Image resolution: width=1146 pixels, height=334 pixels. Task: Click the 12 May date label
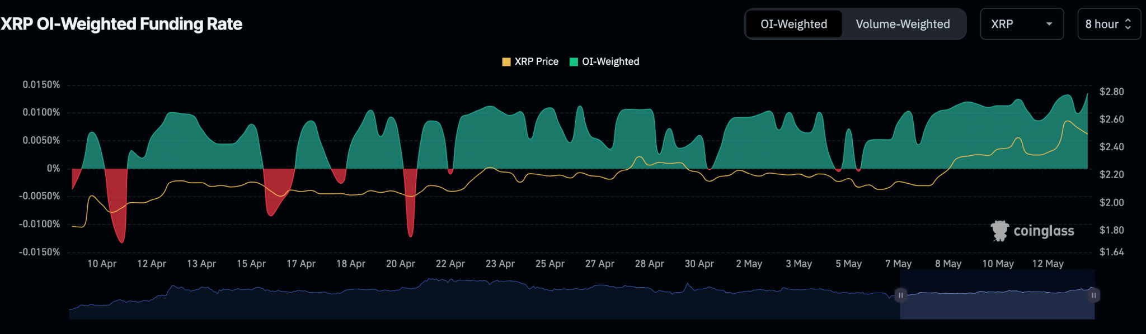tap(1048, 264)
